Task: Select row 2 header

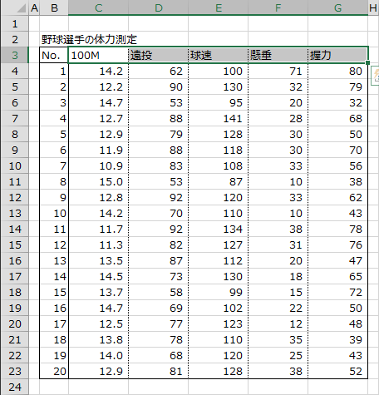Action: [x=14, y=39]
